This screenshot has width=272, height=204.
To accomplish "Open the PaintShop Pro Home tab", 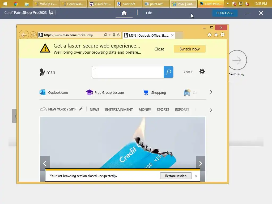I will coord(124,13).
